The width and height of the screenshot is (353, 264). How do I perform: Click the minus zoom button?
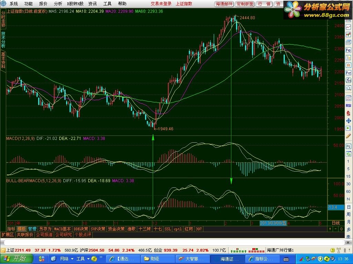[336, 229]
